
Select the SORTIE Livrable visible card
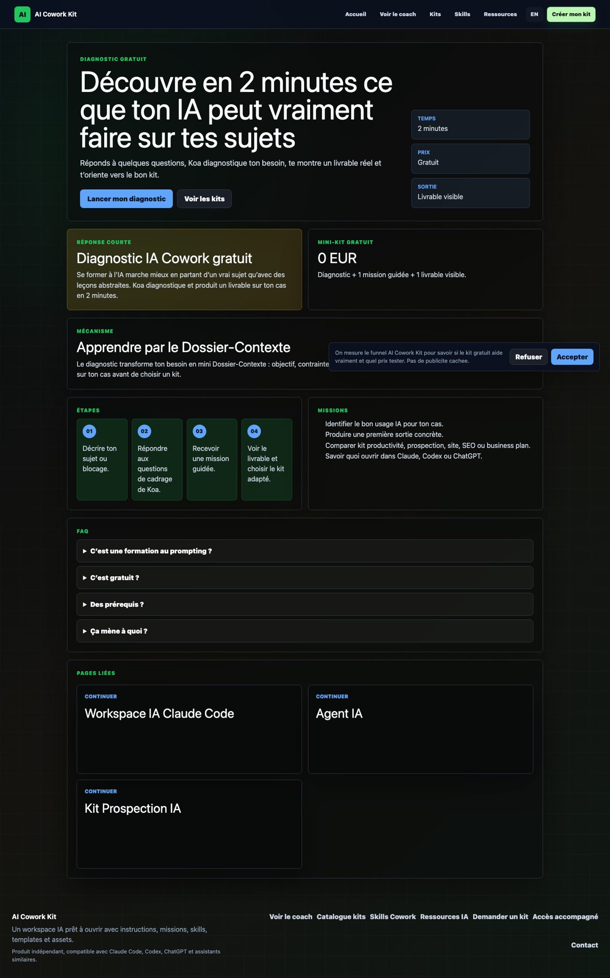tap(470, 193)
